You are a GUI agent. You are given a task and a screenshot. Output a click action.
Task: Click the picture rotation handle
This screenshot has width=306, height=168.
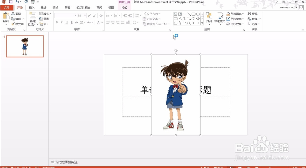(176, 50)
